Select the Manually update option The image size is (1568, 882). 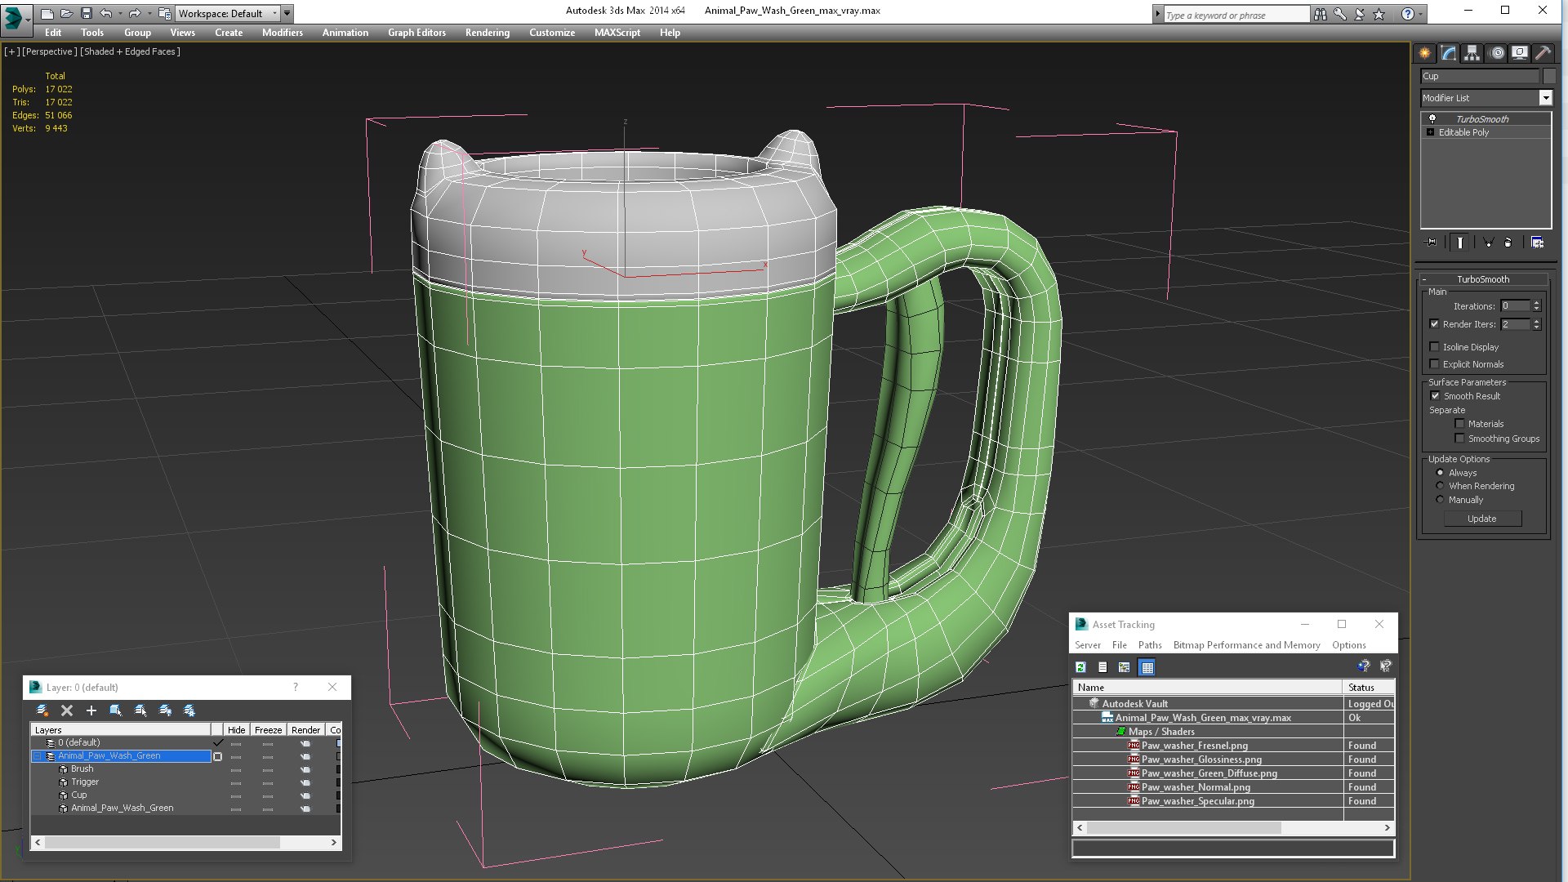pyautogui.click(x=1440, y=500)
